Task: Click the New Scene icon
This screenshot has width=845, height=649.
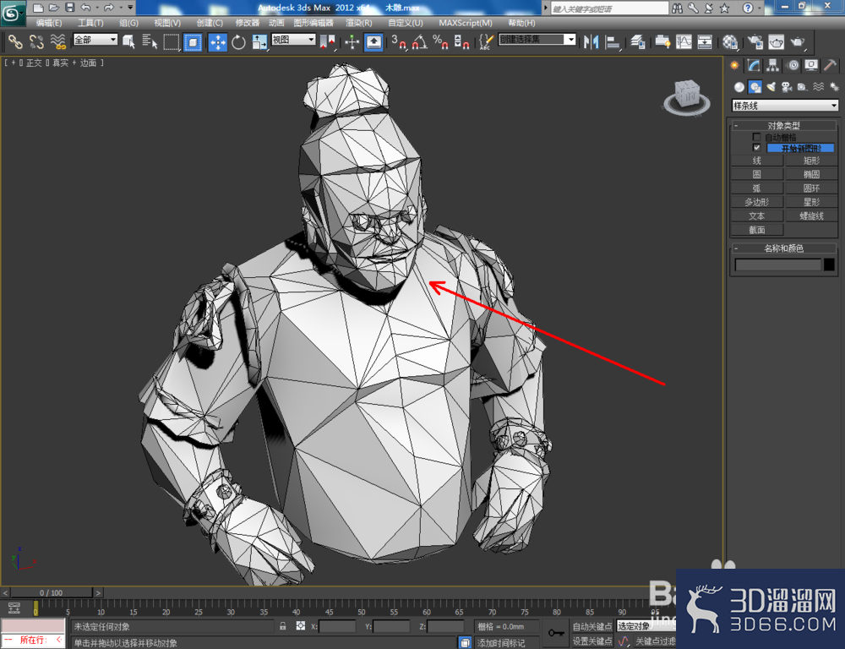Action: coord(38,8)
